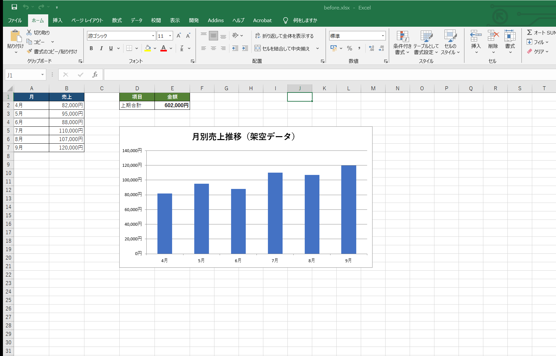The image size is (556, 356).
Task: Open the ファイル tab
Action: [x=15, y=20]
